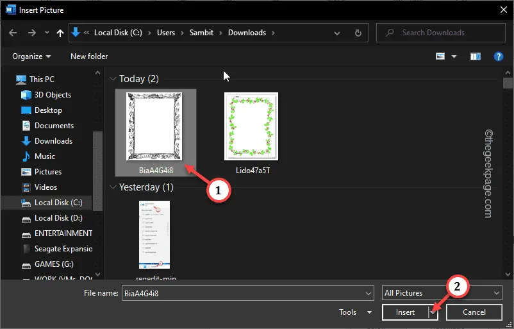This screenshot has width=514, height=329.
Task: Focus the Search Downloads field
Action: [440, 33]
